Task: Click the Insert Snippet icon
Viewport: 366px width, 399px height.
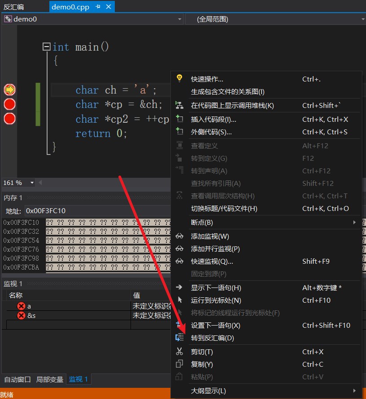Action: coord(179,119)
